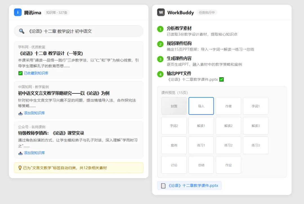Click 已收藏到知识库 link
Viewport: 304px width, 204px height.
36,73
